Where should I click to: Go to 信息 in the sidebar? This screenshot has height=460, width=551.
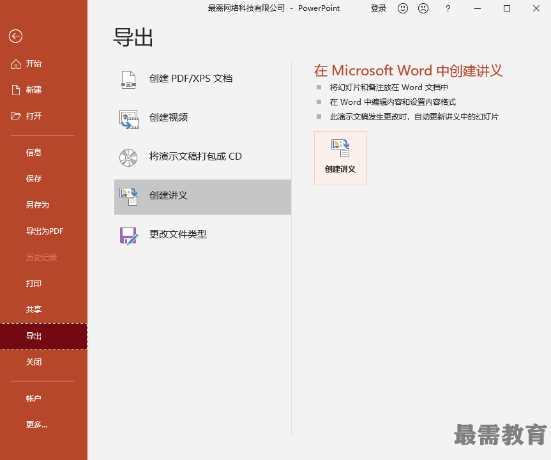click(43, 153)
